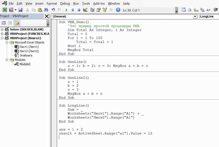Click the Indent icon
219x147 pixels.
click(x=216, y=10)
